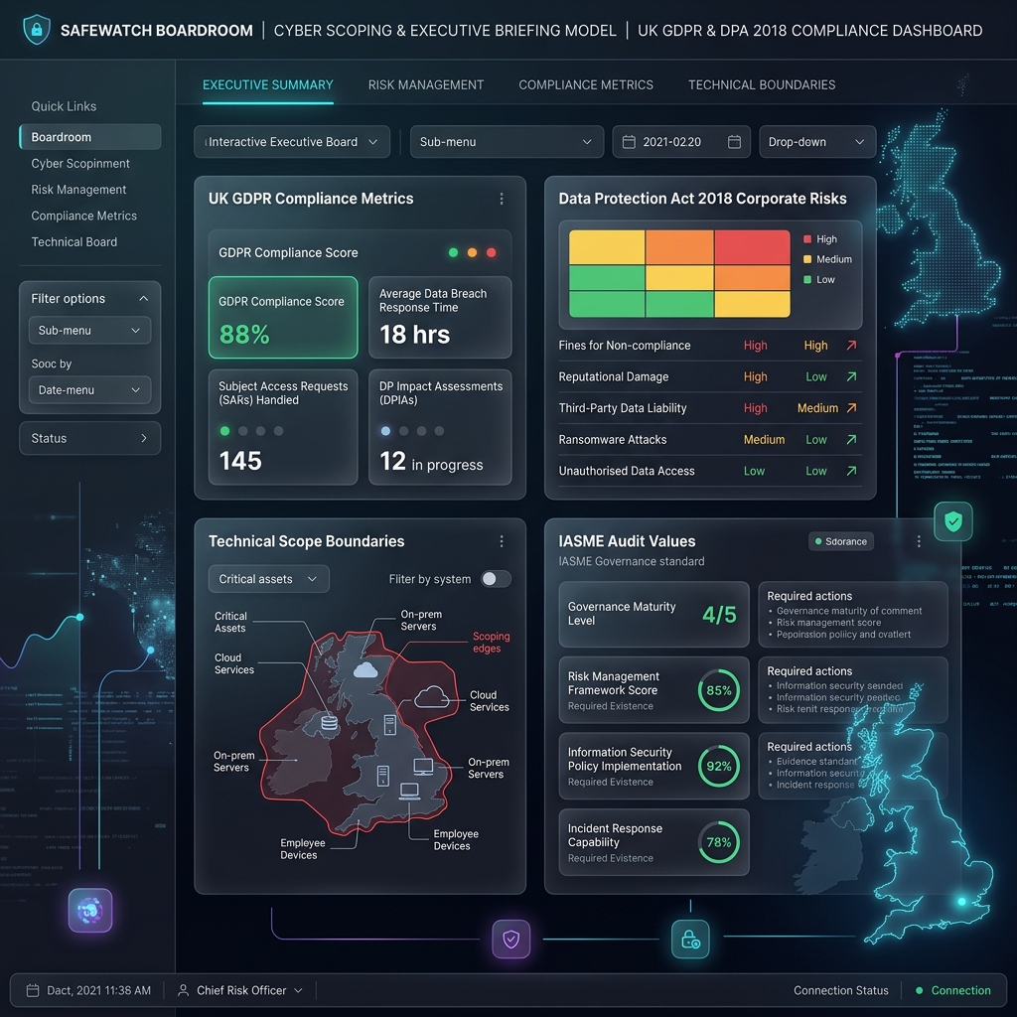Screen dimensions: 1017x1017
Task: Open the Critical assets dropdown
Action: point(268,579)
